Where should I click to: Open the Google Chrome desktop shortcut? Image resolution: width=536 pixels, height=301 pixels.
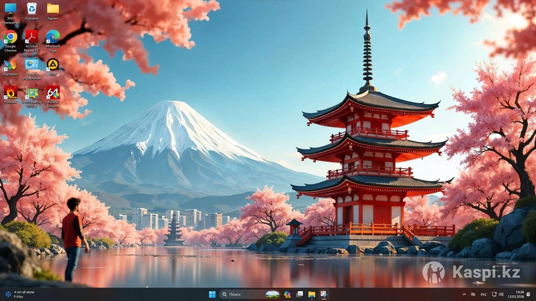point(10,37)
